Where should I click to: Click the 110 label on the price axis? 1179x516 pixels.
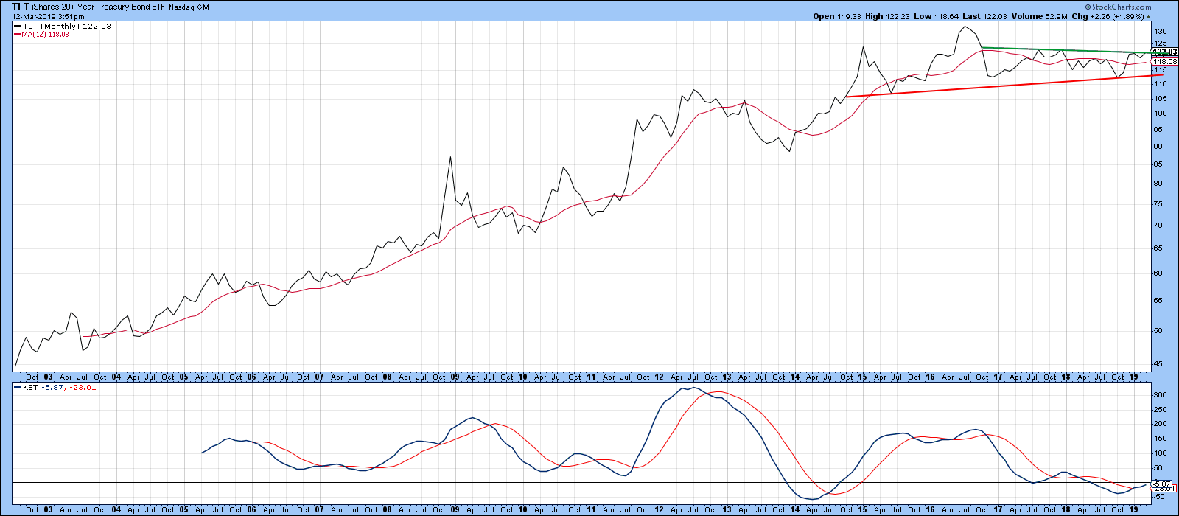pyautogui.click(x=1160, y=84)
